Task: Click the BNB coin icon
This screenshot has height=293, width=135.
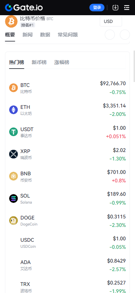Action: (x=13, y=176)
